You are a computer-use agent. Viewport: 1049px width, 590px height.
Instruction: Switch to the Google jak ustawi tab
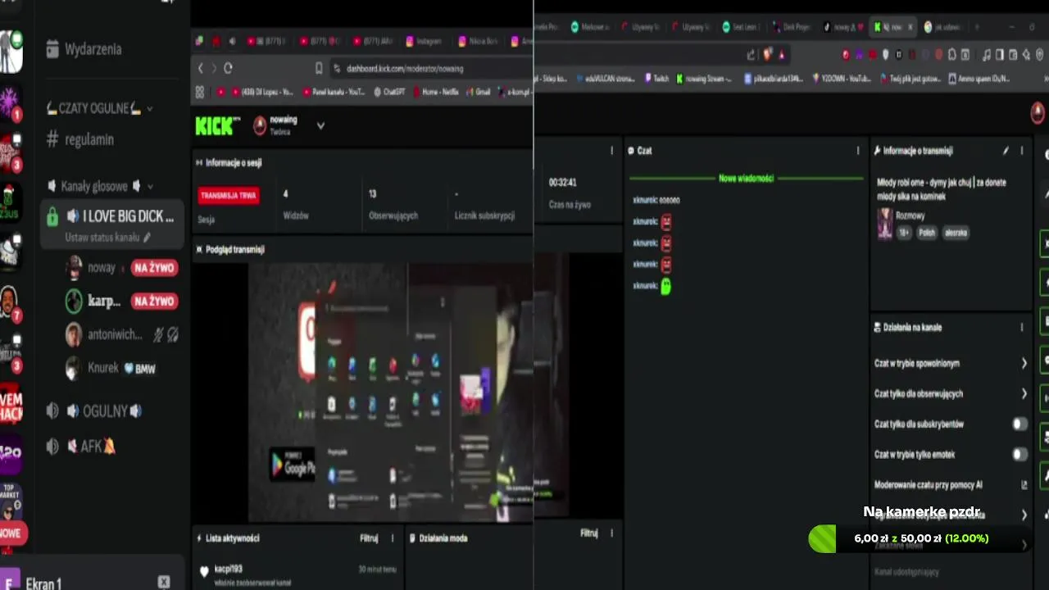click(x=944, y=27)
